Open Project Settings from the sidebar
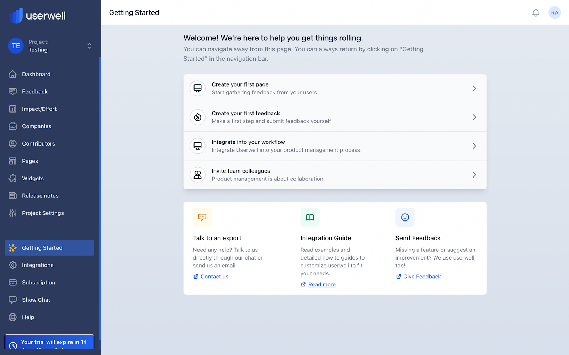 (43, 213)
